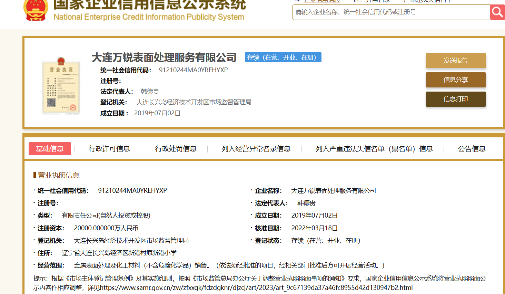
Task: Switch to the 公告信息 tab
Action: (x=472, y=149)
